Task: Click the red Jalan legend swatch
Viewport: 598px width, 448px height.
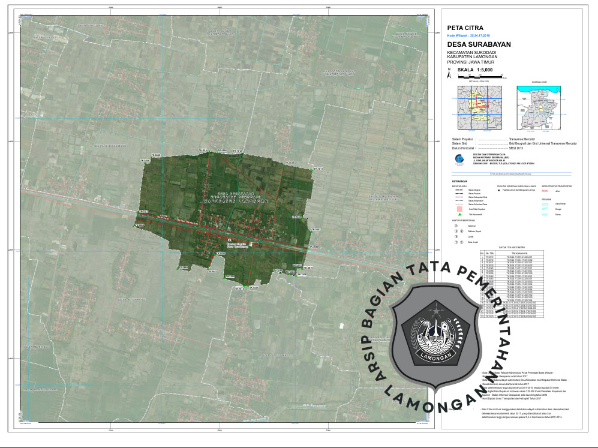Action: pyautogui.click(x=545, y=191)
